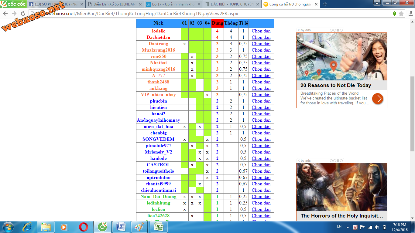The width and height of the screenshot is (415, 233).
Task: Click the red 'Đúng' column header
Action: coord(217,23)
